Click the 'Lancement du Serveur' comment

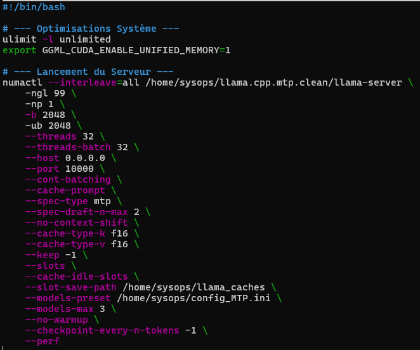(x=88, y=72)
